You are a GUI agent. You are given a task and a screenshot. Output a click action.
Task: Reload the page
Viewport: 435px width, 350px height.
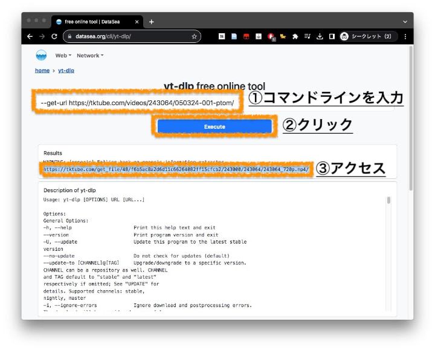coord(54,36)
